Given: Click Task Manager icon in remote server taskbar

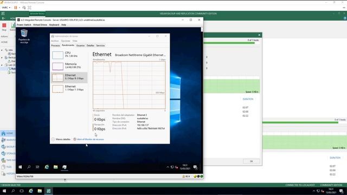Looking at the screenshot, I should (65, 167).
